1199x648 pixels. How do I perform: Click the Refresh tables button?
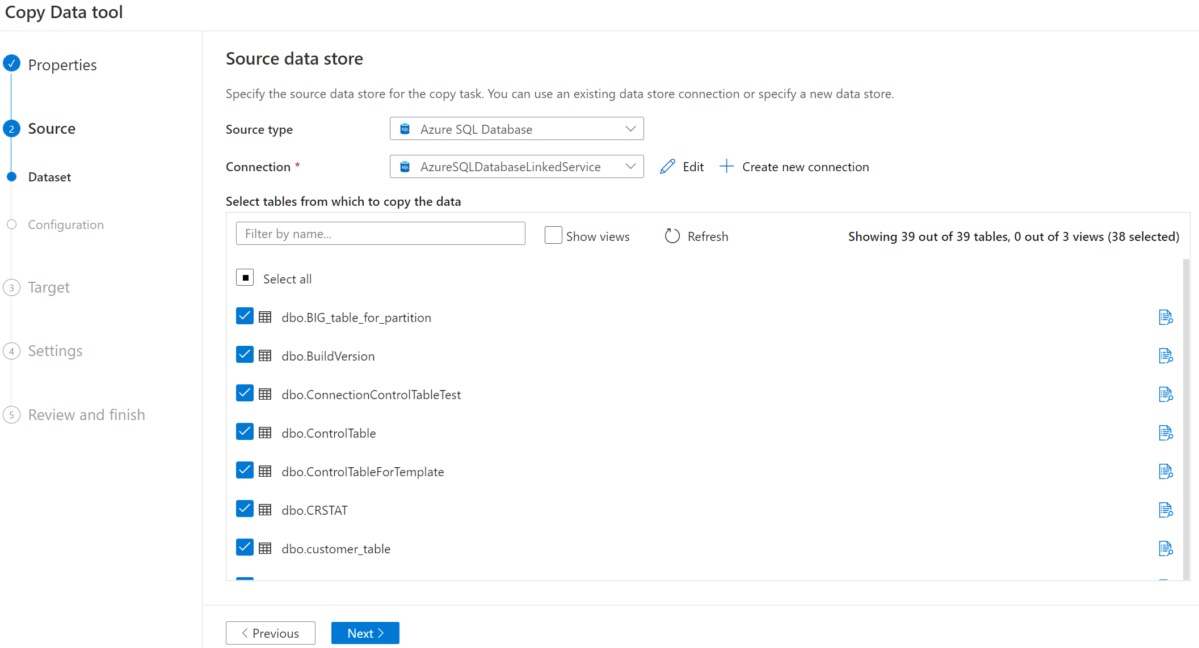[695, 235]
